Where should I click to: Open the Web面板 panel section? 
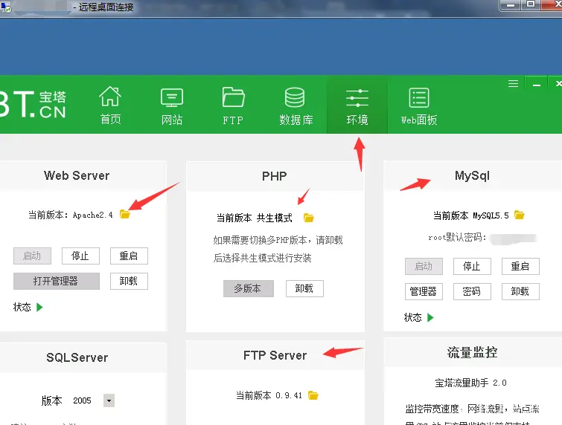(419, 106)
